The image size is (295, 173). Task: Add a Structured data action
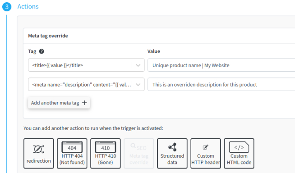click(x=172, y=154)
